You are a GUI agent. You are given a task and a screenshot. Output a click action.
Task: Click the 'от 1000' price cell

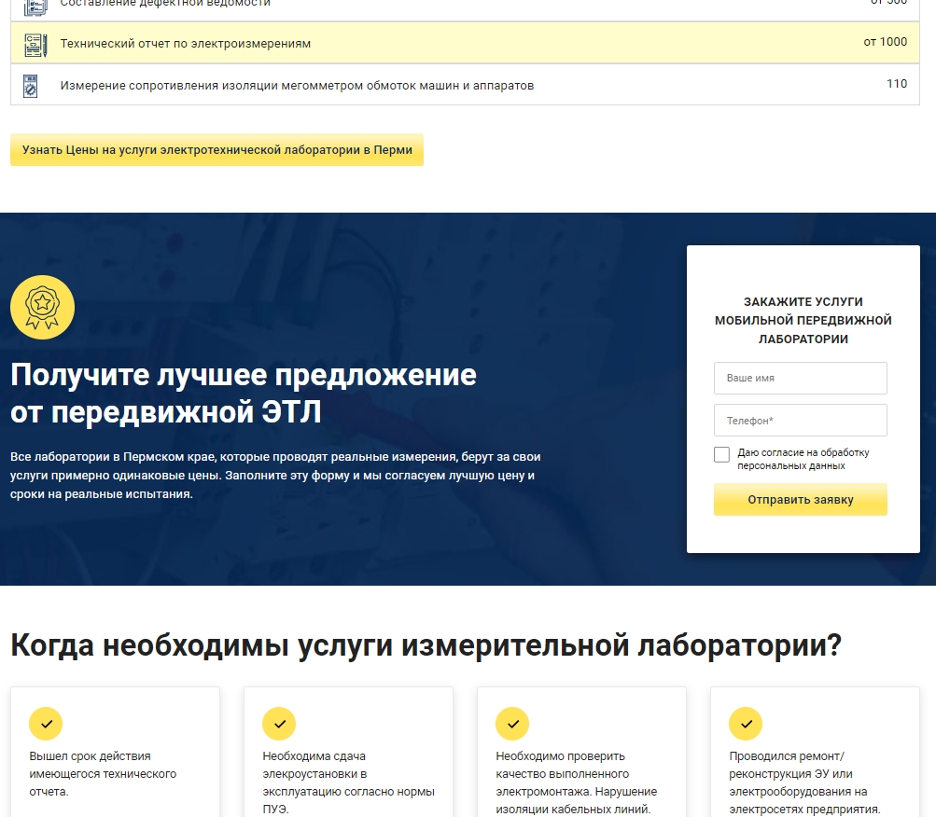(x=885, y=42)
